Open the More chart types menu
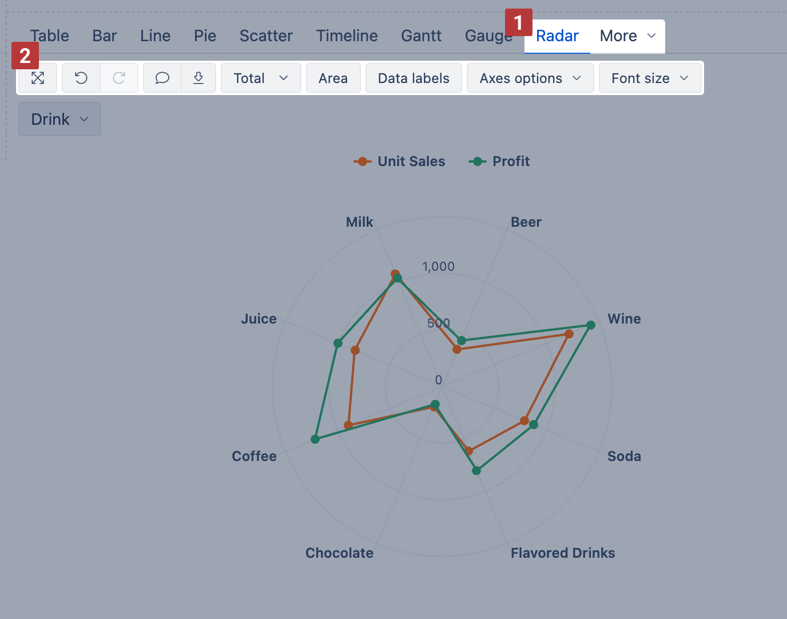 pos(627,36)
